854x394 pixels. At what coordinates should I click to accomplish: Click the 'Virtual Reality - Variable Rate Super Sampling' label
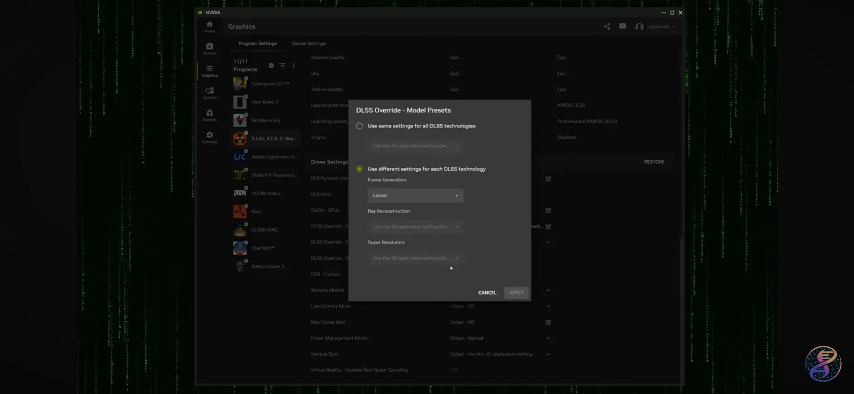pyautogui.click(x=359, y=370)
